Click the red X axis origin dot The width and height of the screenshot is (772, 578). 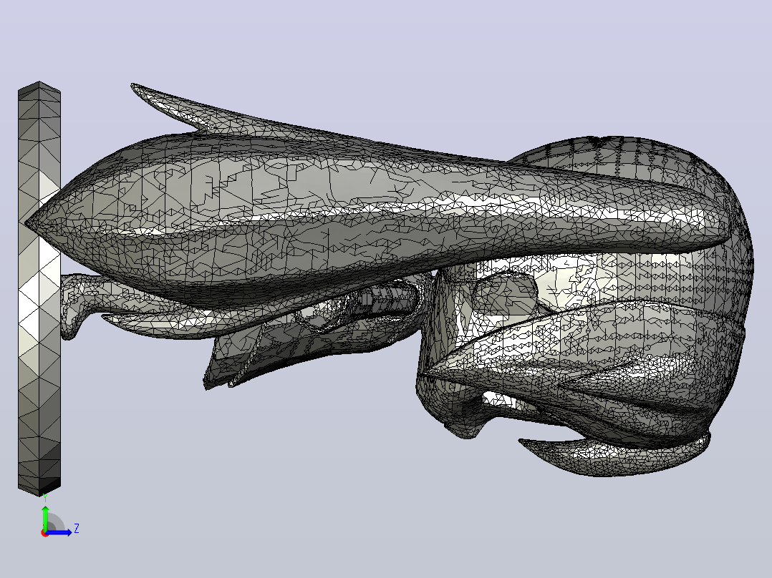[x=44, y=533]
